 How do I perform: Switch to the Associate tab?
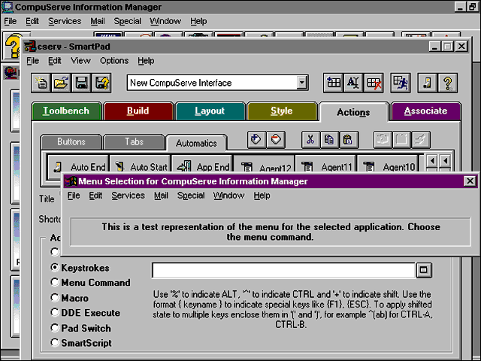pos(426,111)
